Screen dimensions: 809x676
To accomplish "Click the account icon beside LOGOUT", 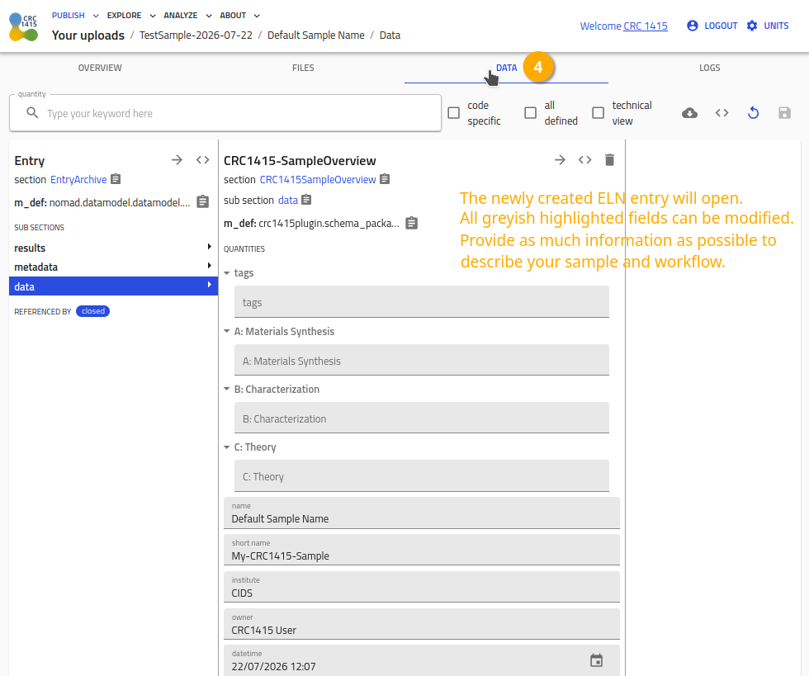I will pos(693,26).
